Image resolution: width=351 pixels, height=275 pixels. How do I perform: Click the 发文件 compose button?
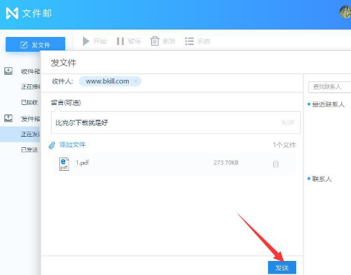(x=36, y=44)
